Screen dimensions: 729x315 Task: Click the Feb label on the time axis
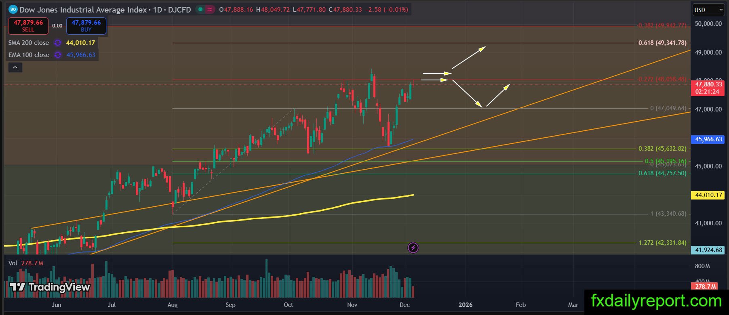(521, 305)
